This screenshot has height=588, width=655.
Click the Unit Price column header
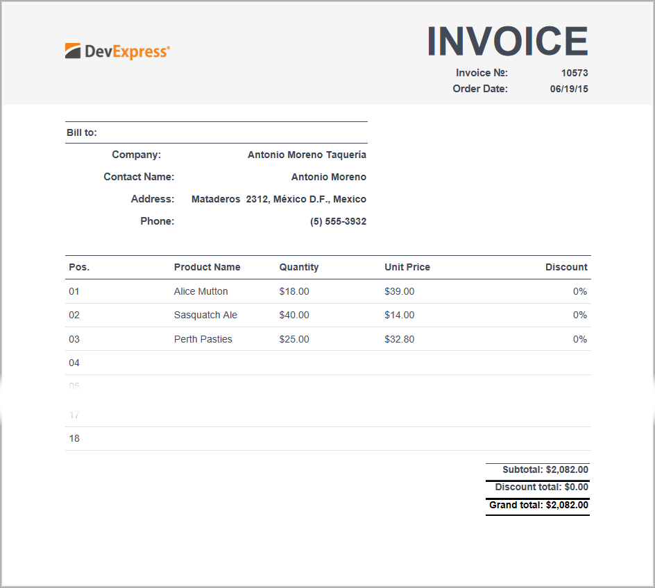(407, 267)
